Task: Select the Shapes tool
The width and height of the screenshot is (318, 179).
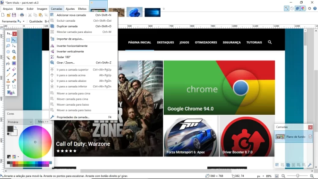Action: pyautogui.click(x=11, y=92)
